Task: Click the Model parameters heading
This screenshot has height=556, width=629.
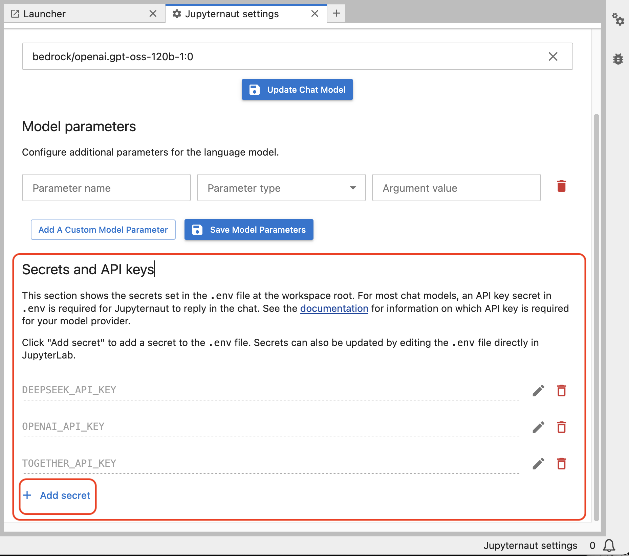Action: pyautogui.click(x=79, y=126)
